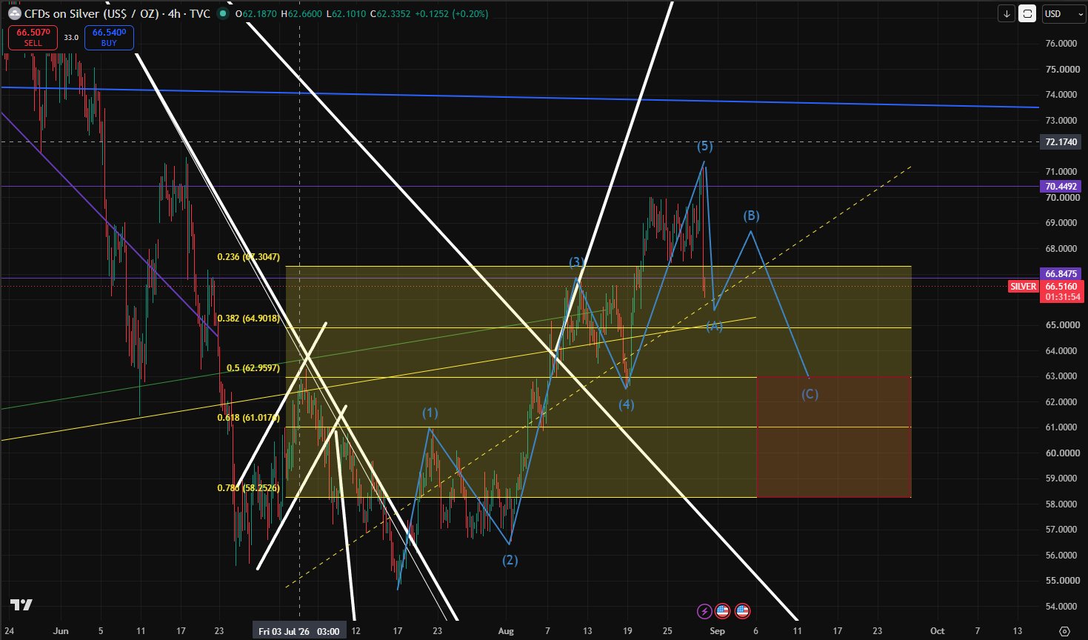
Task: Click the red SILVER symbol label
Action: (x=1024, y=287)
